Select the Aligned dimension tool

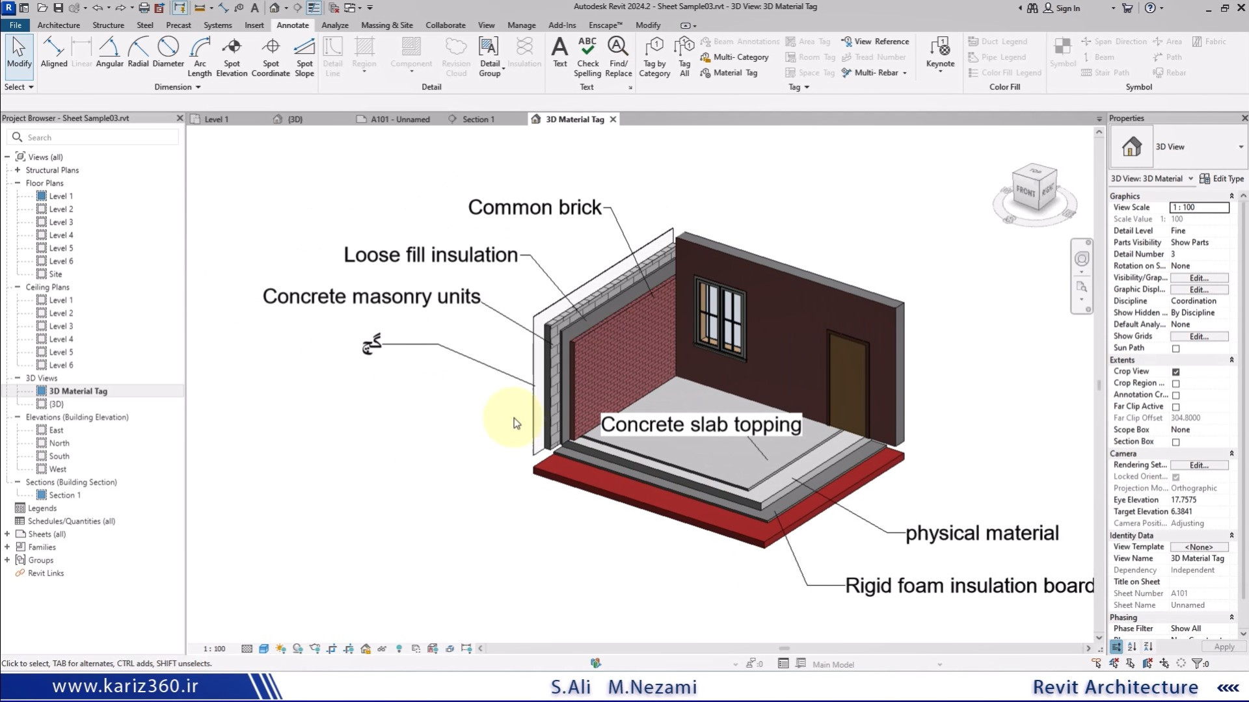pos(54,52)
